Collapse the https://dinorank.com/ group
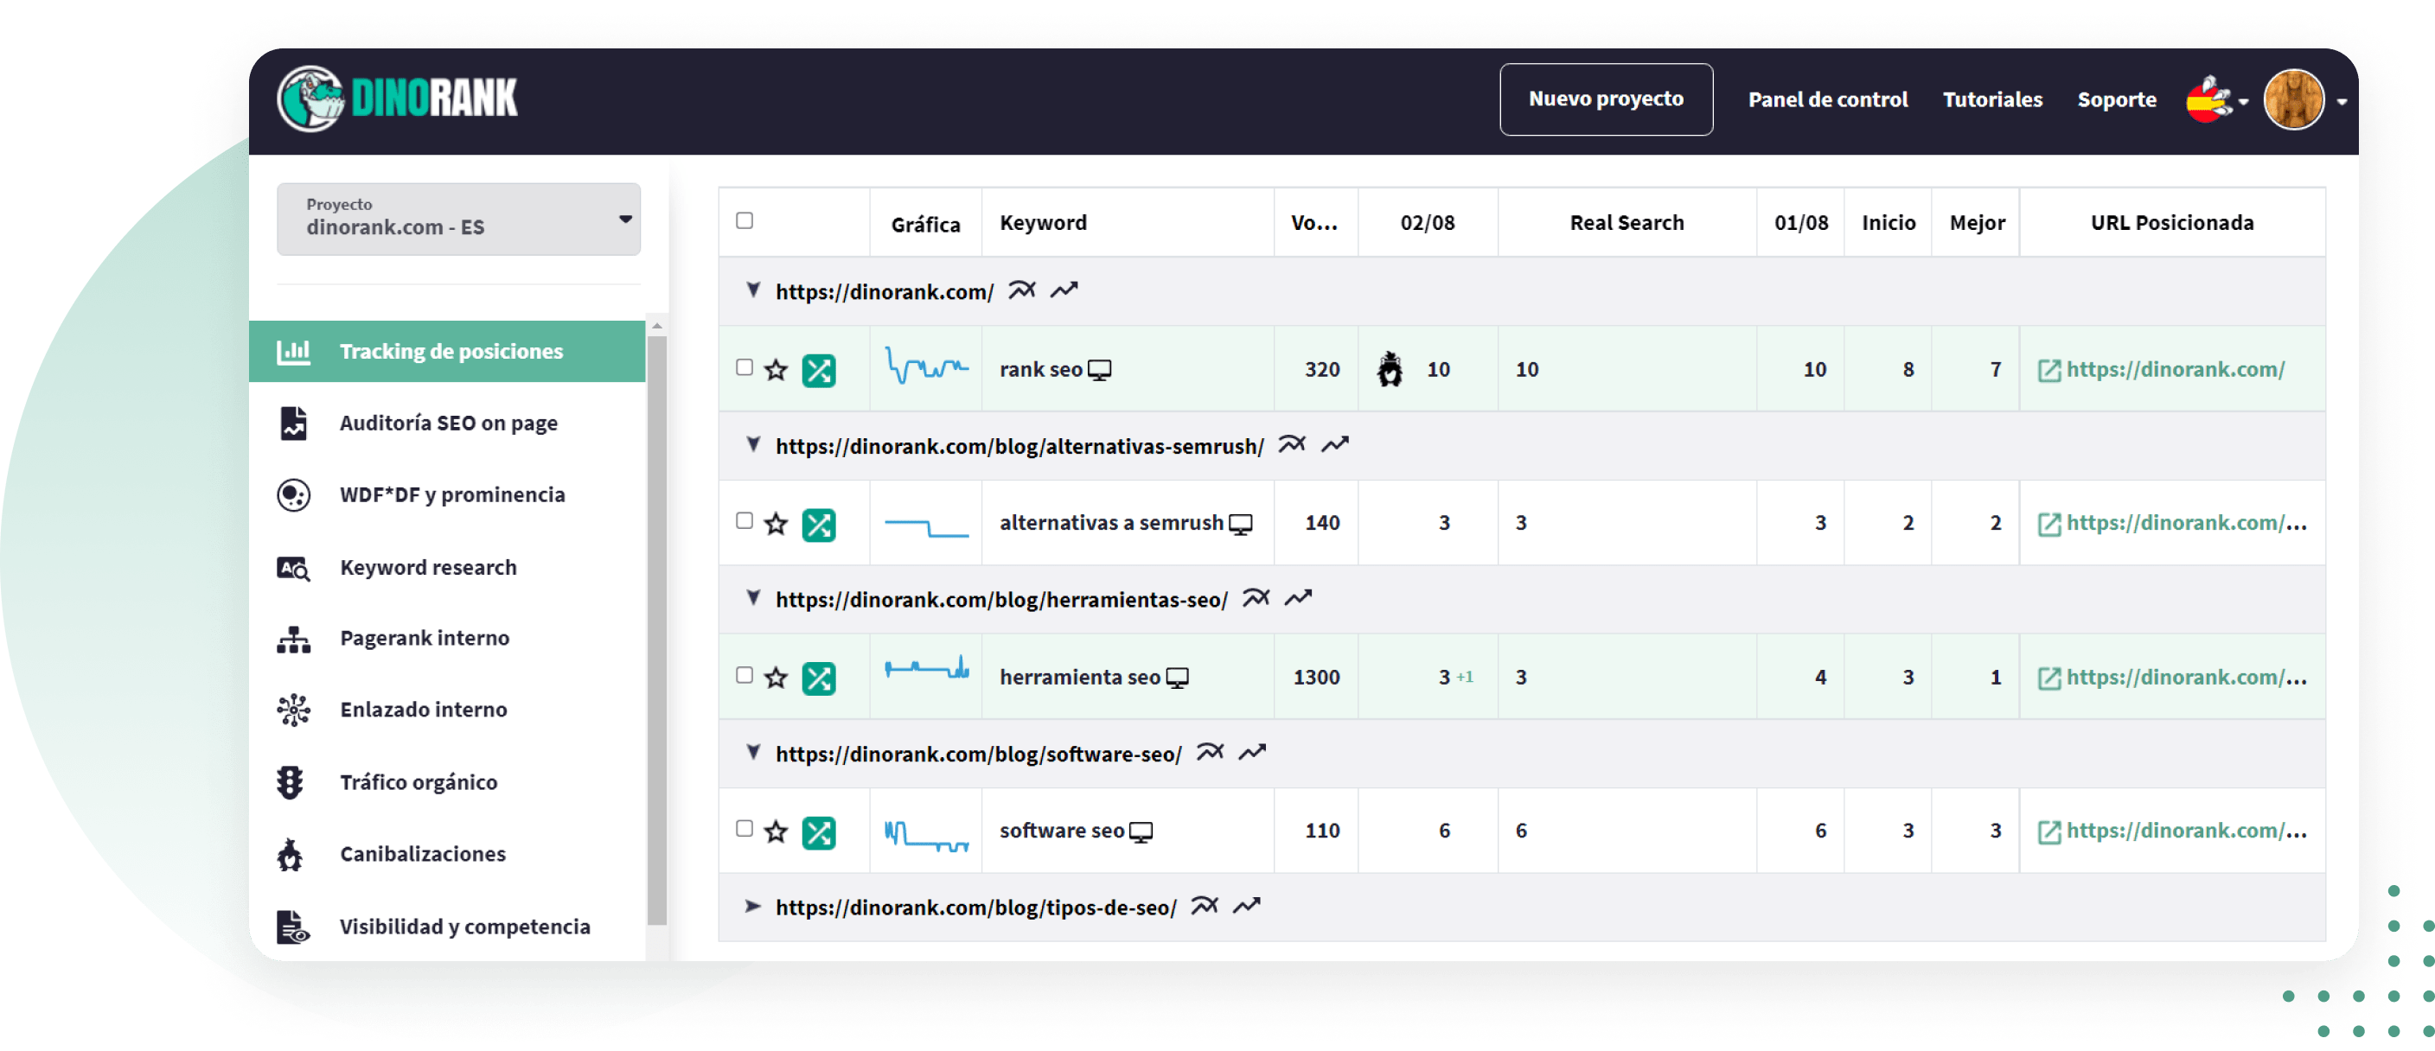 [753, 290]
